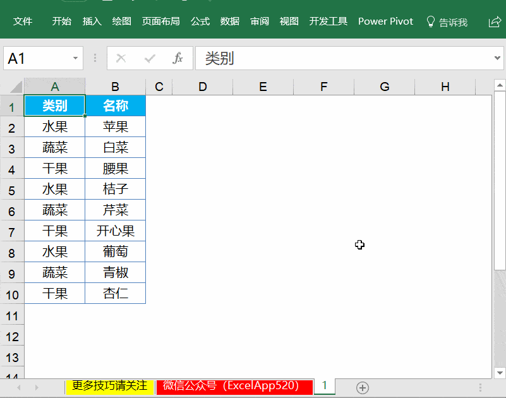Screen dimensions: 506x398
Task: Expand the formula bar divider dots
Action: coord(93,57)
